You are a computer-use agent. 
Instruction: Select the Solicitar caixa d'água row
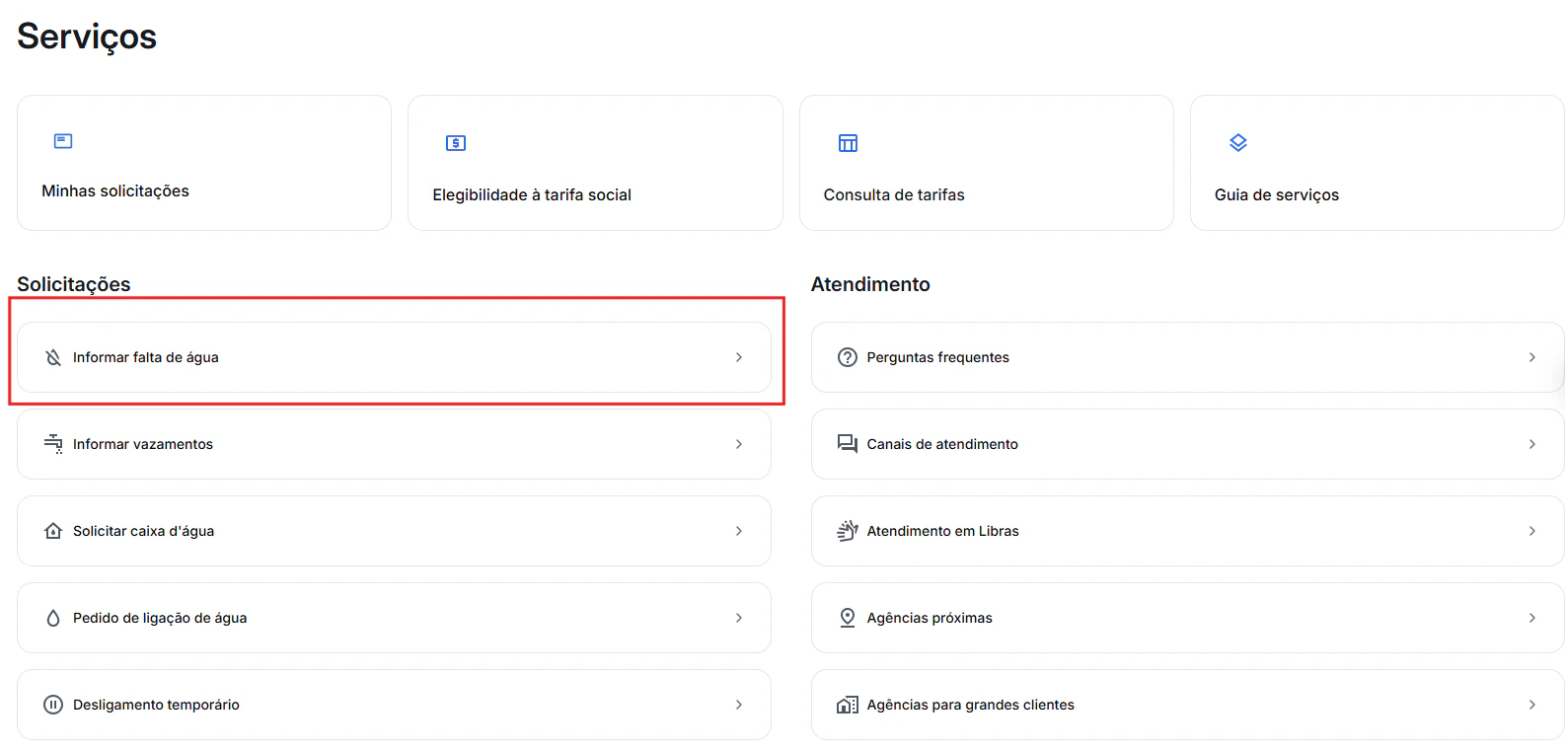click(x=395, y=530)
